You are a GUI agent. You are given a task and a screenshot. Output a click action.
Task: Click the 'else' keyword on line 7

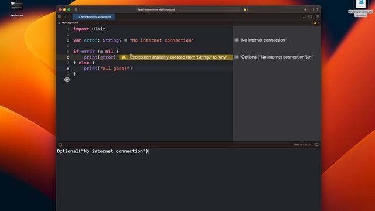[84, 63]
